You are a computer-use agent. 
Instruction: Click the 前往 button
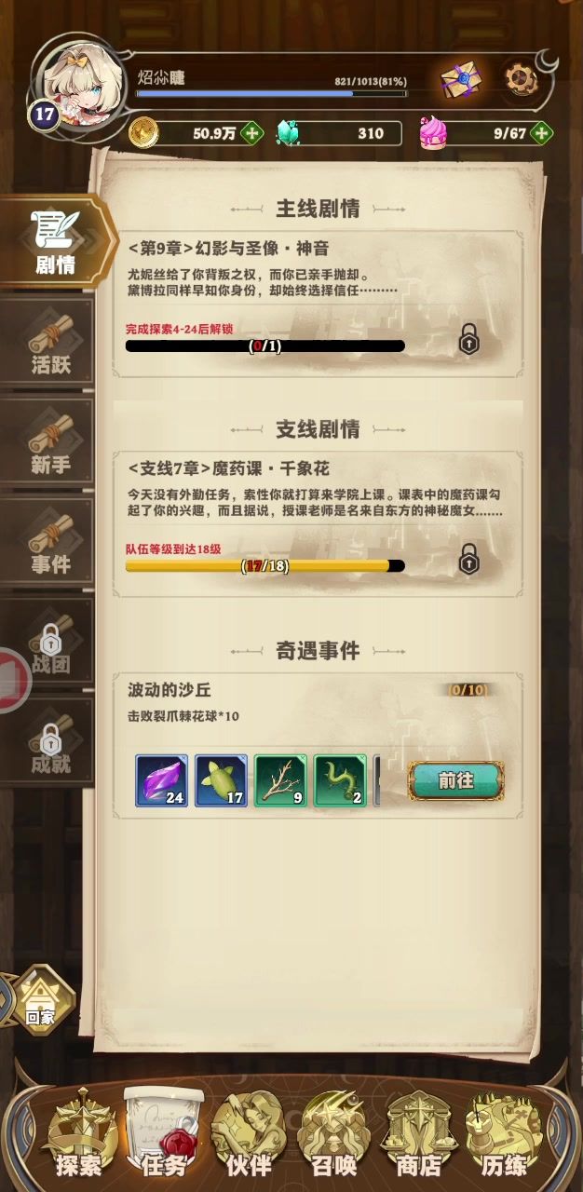point(456,781)
